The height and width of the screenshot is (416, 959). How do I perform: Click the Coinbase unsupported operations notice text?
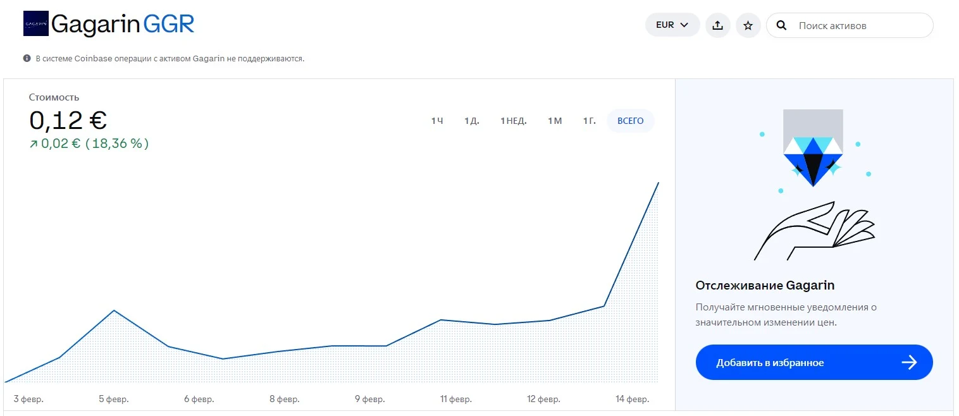coord(170,58)
